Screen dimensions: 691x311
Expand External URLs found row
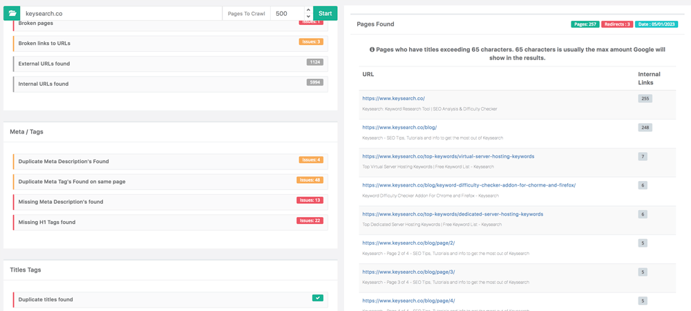tap(171, 64)
